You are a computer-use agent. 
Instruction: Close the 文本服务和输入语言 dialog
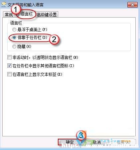tap(132, 5)
